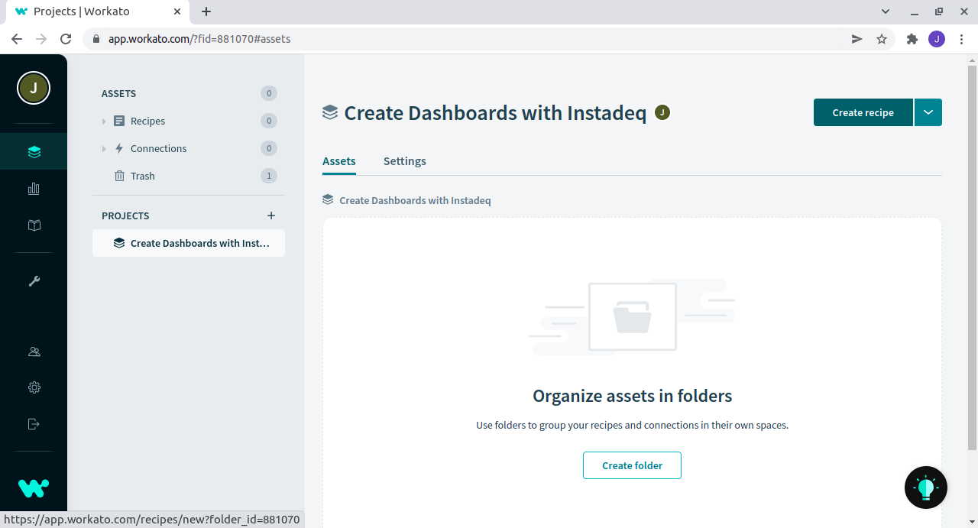Click the Trash count badge showing 1

coord(268,176)
